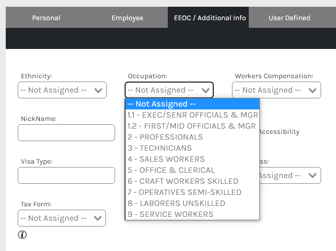Select '6 - CRAFT WORKERS SKILLED' option

(x=192, y=181)
